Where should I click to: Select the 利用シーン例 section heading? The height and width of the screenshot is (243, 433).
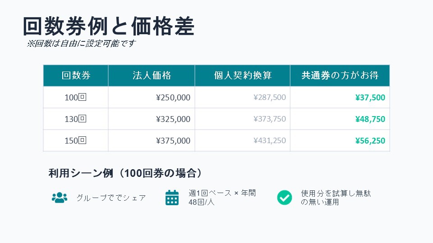click(x=124, y=173)
